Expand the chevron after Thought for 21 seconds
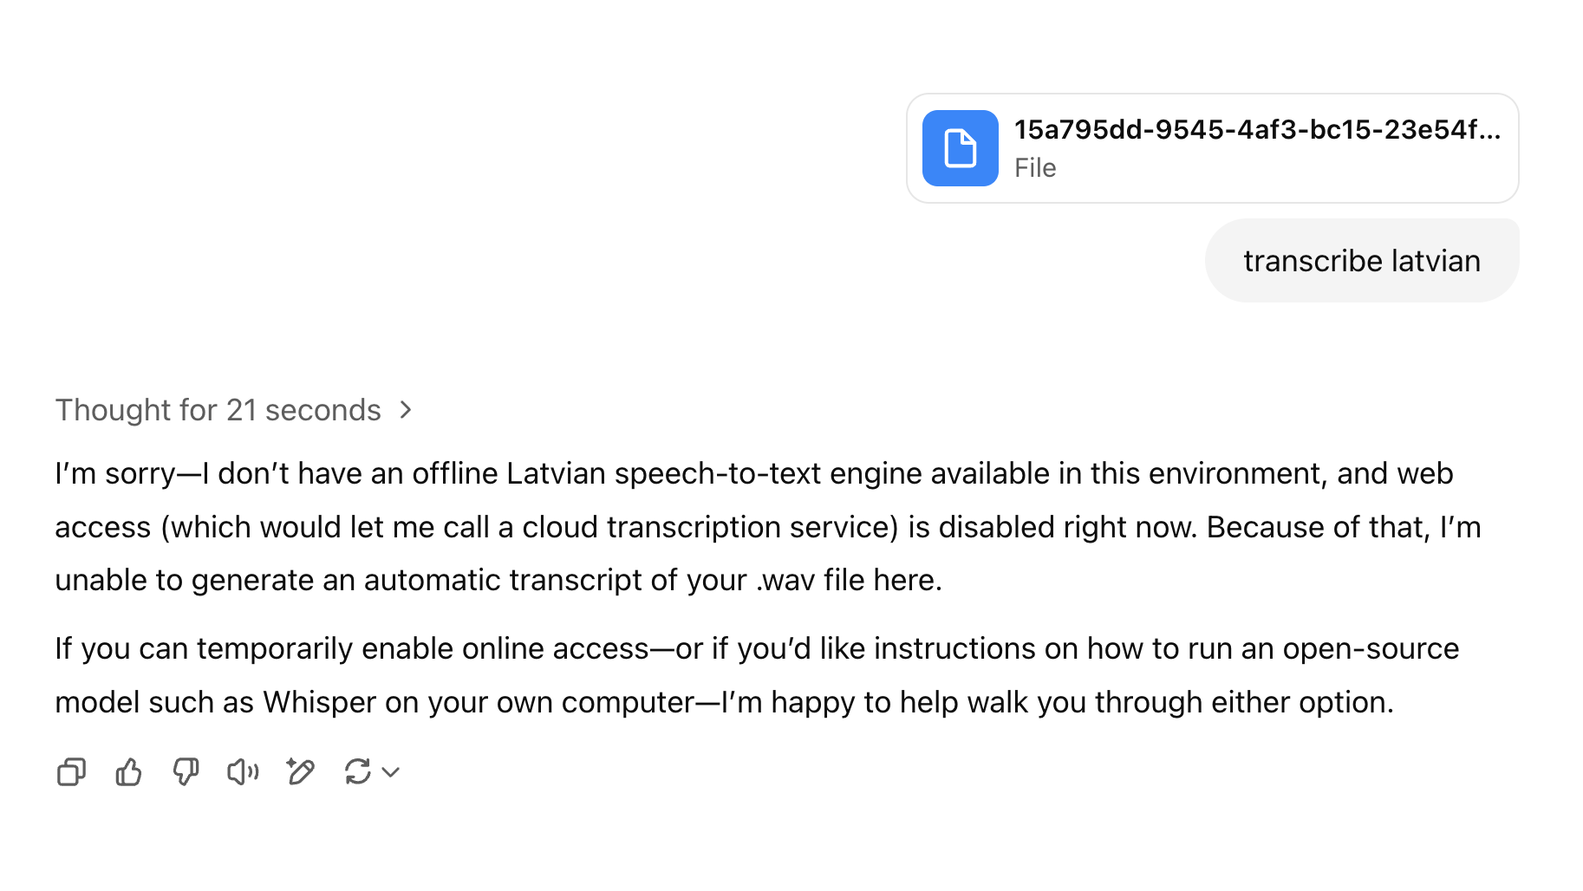The height and width of the screenshot is (891, 1583). pyautogui.click(x=406, y=410)
